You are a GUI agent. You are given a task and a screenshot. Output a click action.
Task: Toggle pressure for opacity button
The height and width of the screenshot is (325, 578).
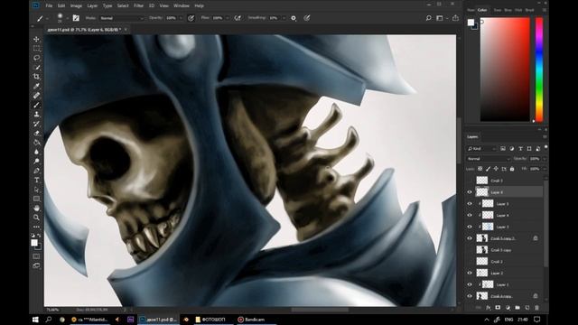click(x=191, y=18)
